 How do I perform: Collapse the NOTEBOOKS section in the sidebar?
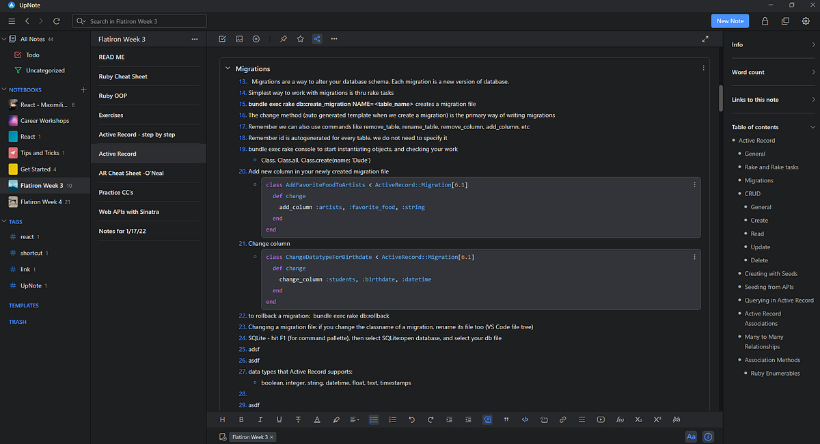5,89
